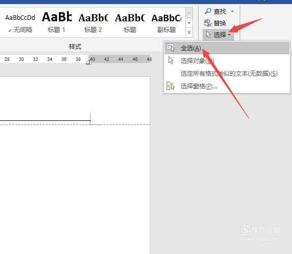Open 选择窗格(P)... selection pane
The height and width of the screenshot is (254, 292).
click(227, 86)
